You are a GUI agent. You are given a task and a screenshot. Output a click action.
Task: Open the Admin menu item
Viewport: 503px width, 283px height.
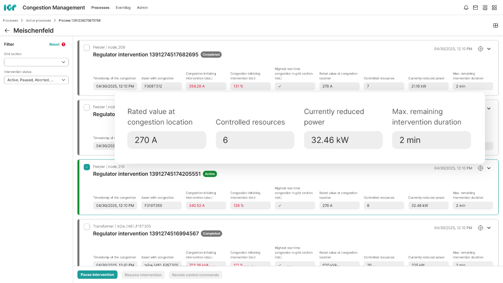[142, 7]
